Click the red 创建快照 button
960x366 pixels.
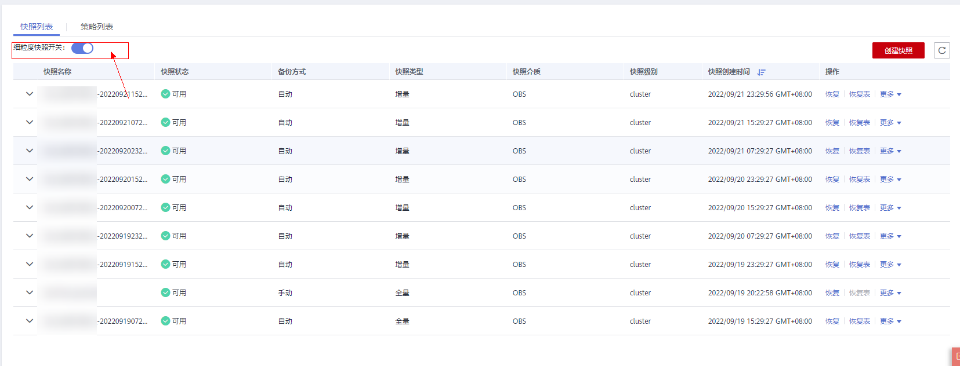click(x=898, y=50)
